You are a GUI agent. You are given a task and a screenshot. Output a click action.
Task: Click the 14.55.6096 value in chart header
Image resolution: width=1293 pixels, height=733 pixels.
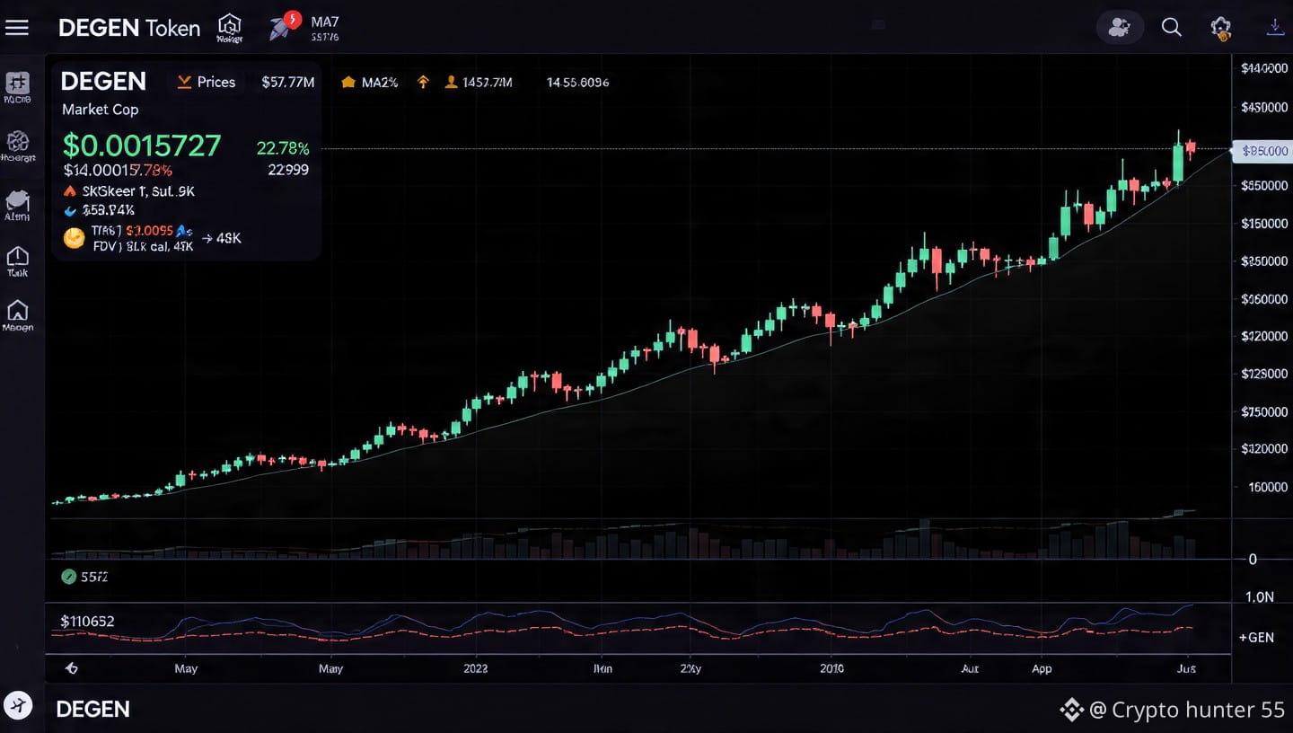pos(577,83)
